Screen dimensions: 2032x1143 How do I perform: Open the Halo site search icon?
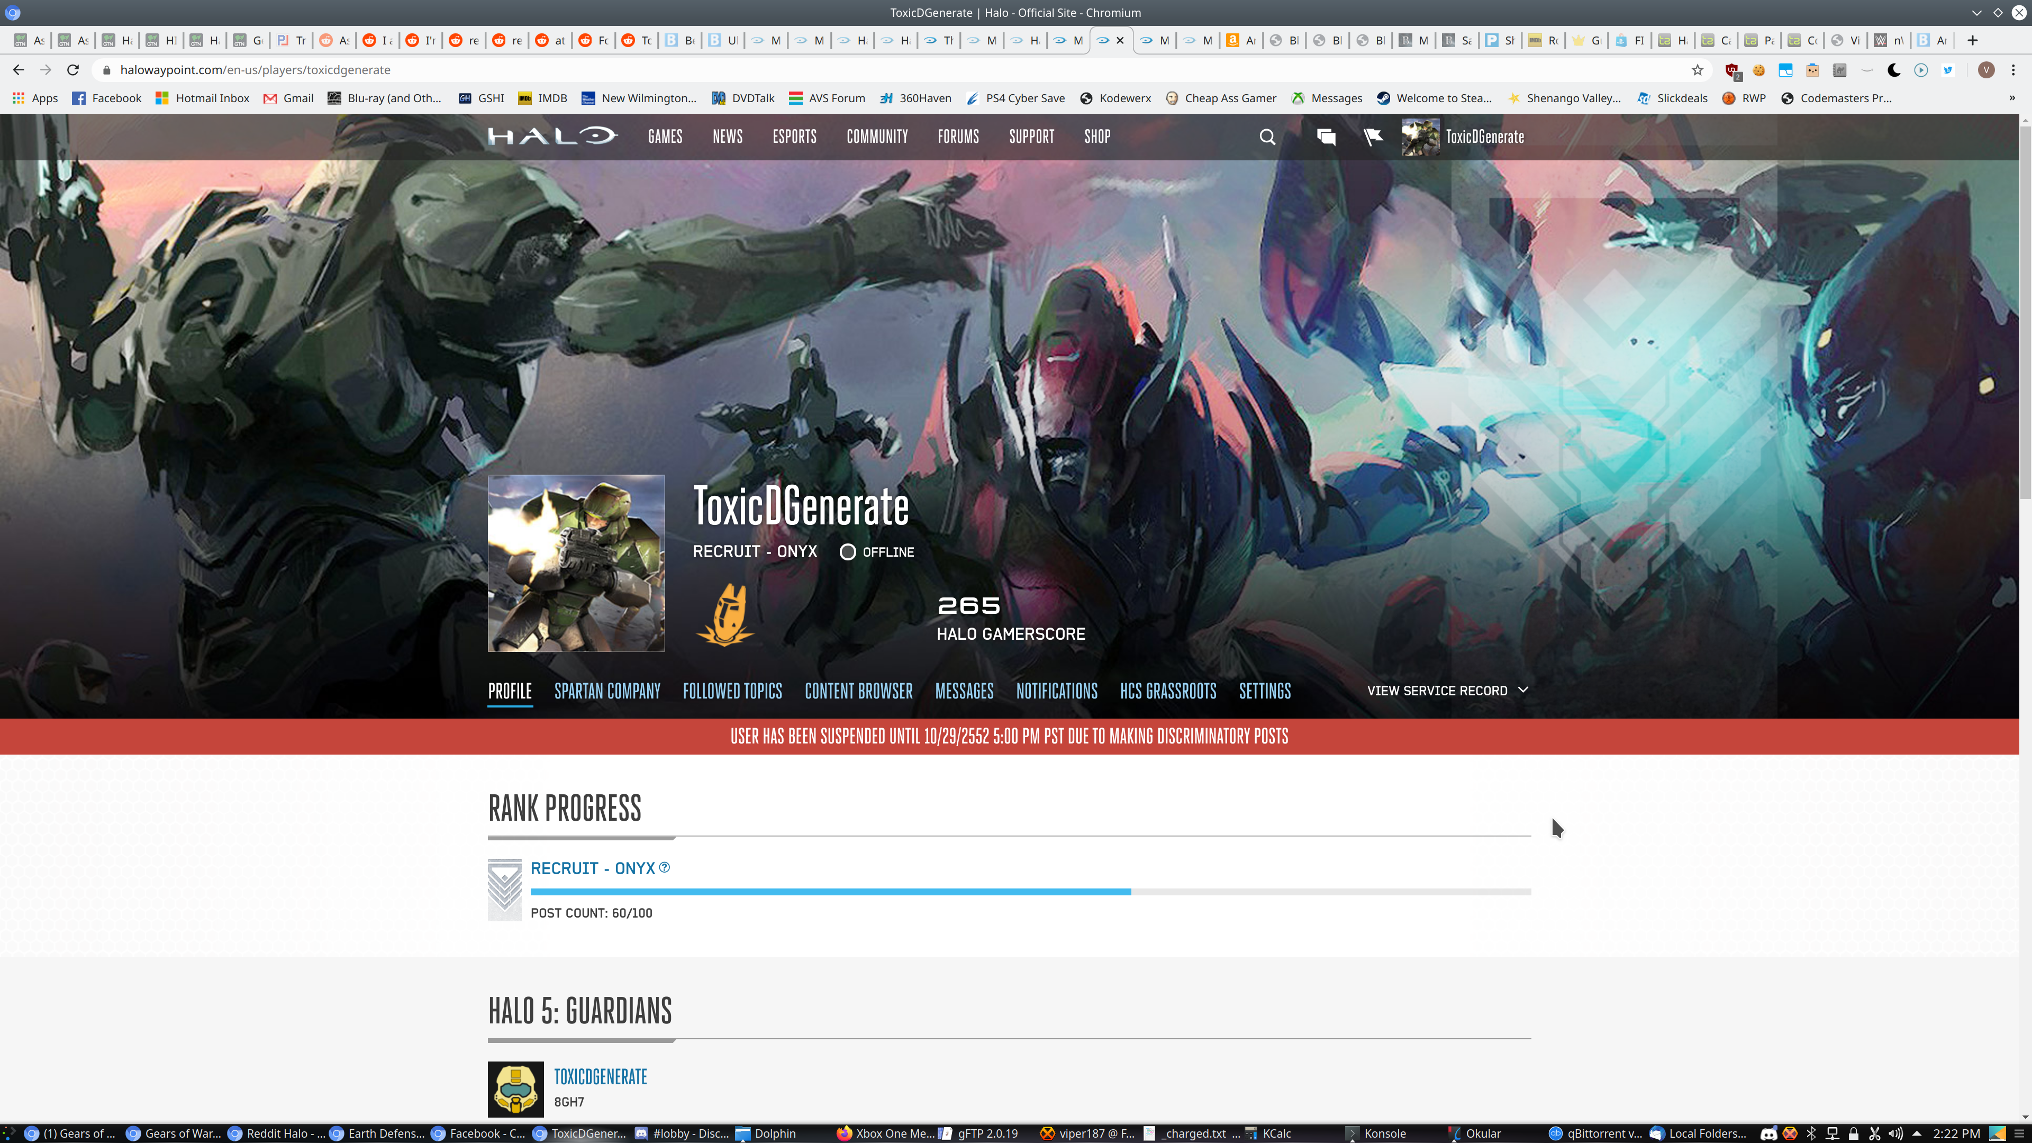point(1267,137)
